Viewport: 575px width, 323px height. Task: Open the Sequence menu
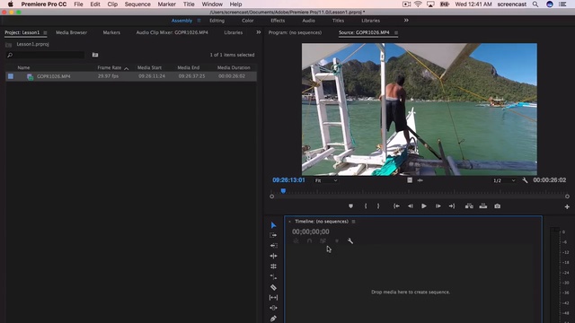(137, 4)
